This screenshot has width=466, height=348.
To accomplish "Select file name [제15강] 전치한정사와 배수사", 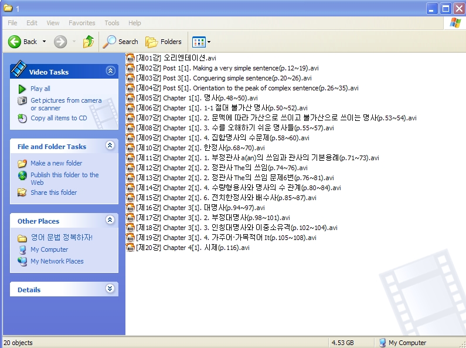I will point(226,198).
